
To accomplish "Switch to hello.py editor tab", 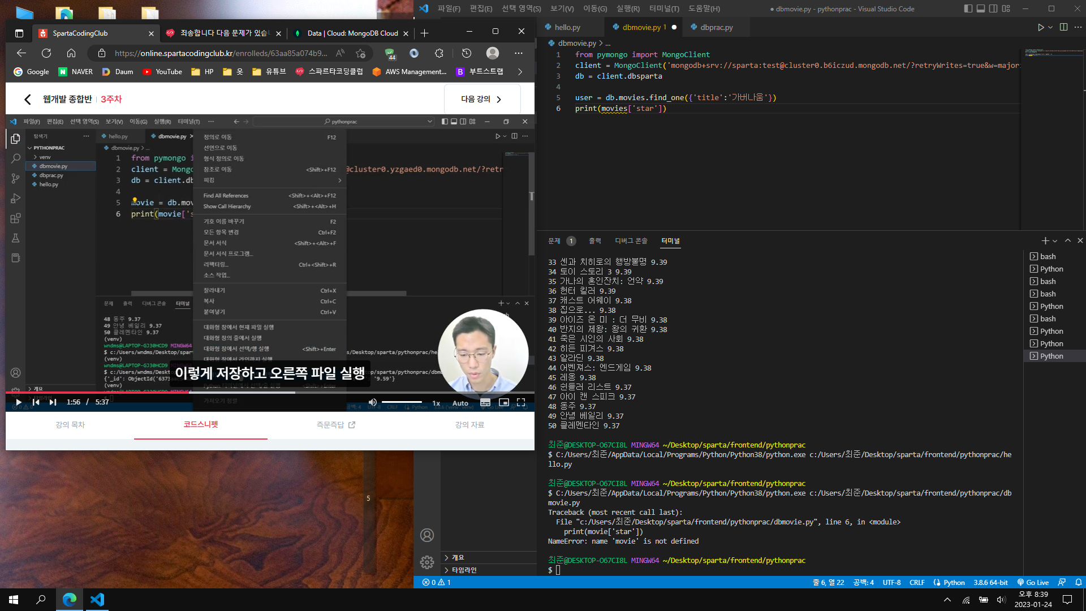I will (x=567, y=27).
